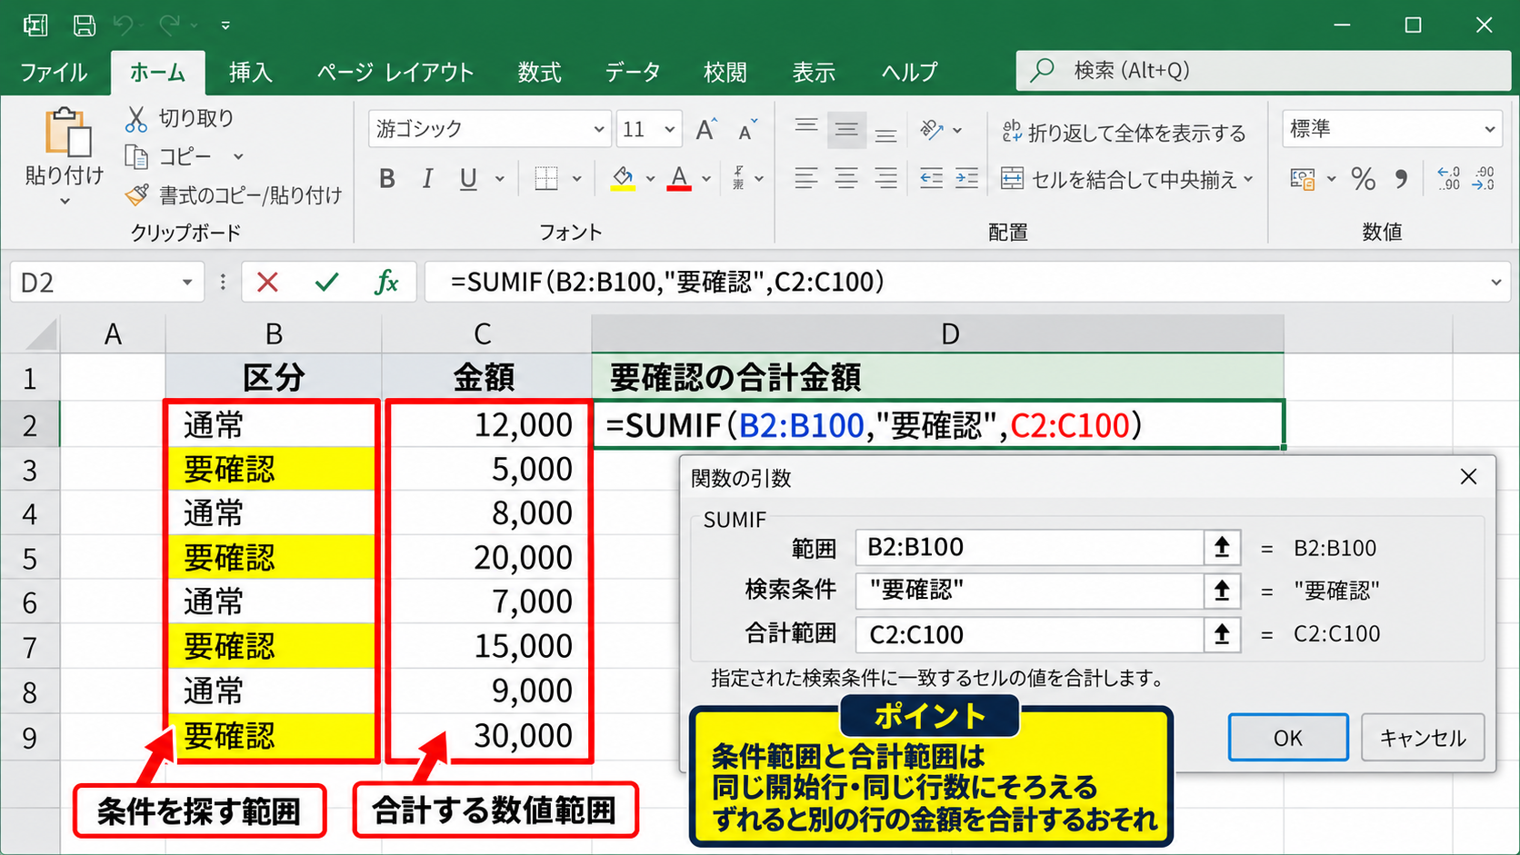Image resolution: width=1520 pixels, height=855 pixels.
Task: Click the Undo arrow icon
Action: 124,25
